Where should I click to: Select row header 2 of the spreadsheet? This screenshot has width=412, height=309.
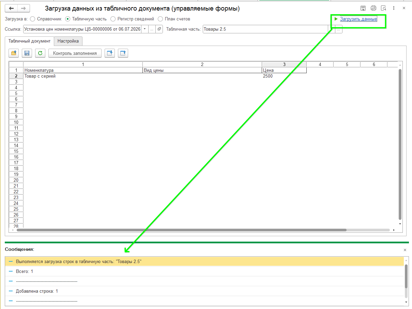(16, 76)
